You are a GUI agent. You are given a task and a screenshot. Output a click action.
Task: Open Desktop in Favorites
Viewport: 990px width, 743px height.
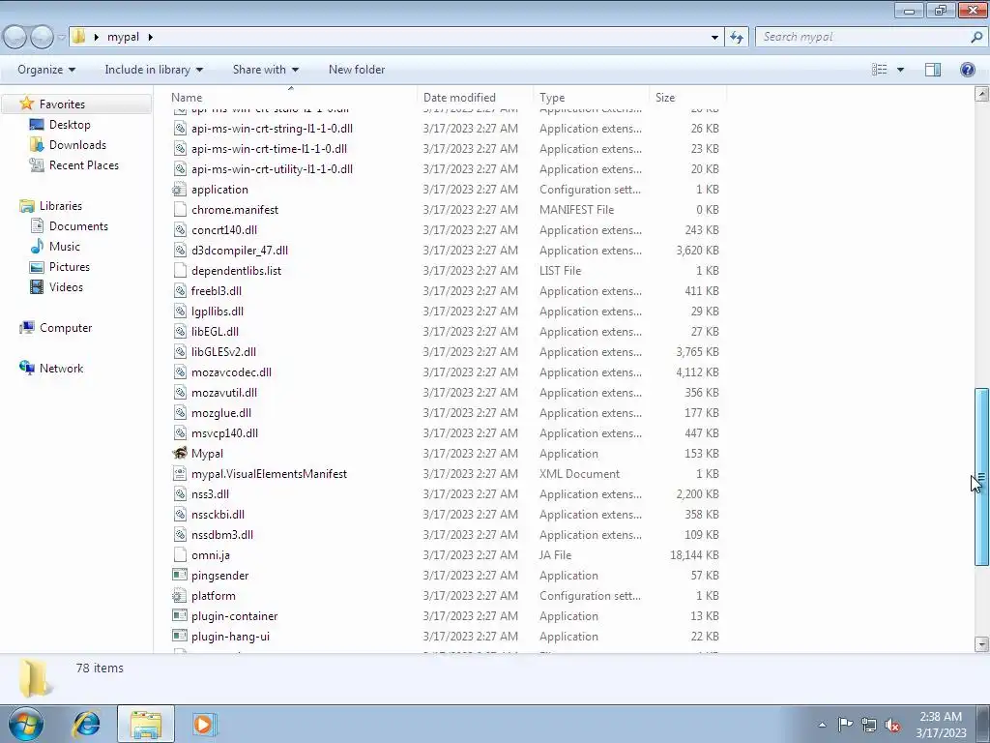coord(70,125)
